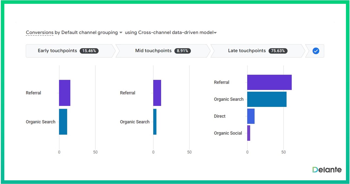Select the Late touchpoints stage
Screen dimensions: 350x184
click(247, 51)
